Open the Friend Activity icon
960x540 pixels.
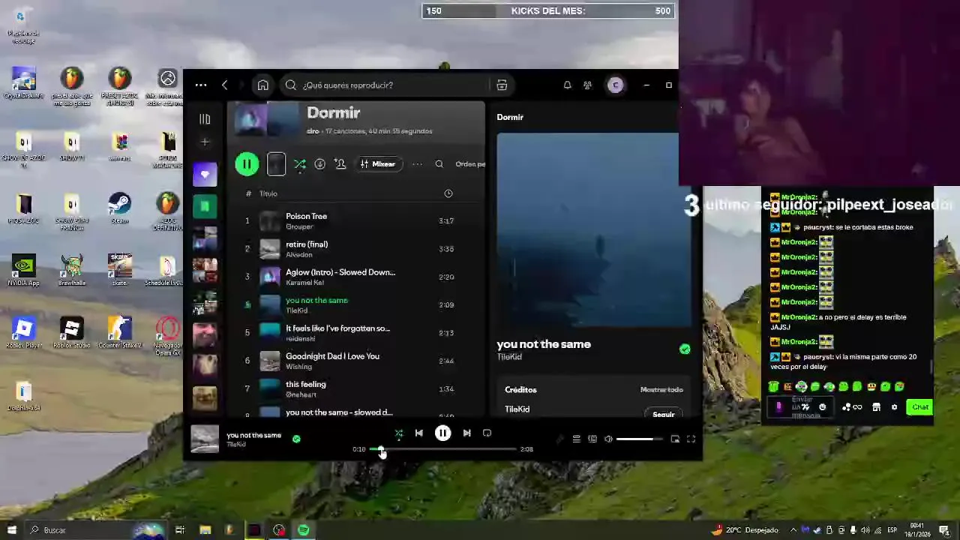click(588, 85)
